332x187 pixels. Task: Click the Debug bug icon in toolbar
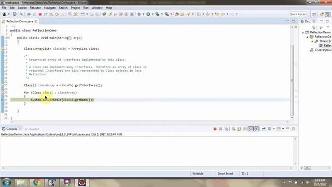click(139, 14)
